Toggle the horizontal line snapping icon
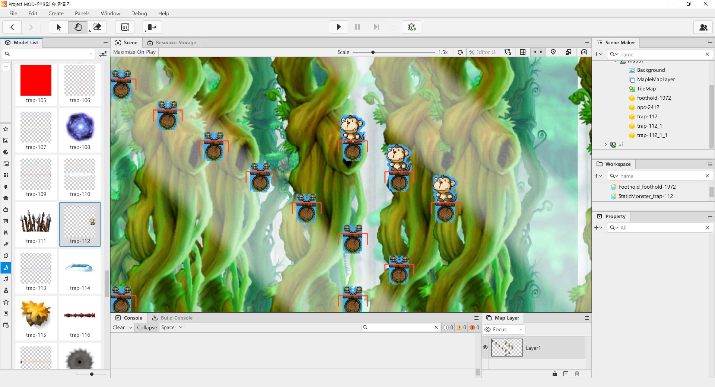Screen dimensions: 715x387 [x=538, y=52]
